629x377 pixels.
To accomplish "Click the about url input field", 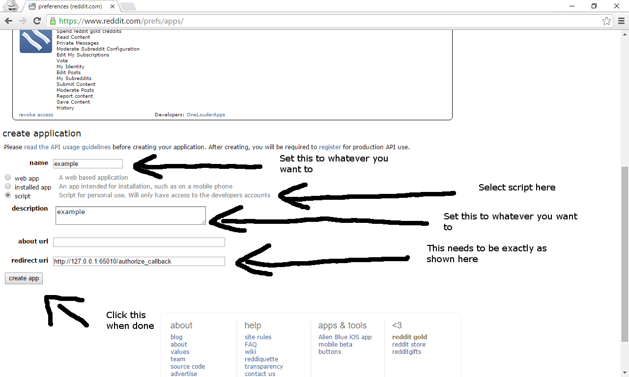I will [x=139, y=242].
